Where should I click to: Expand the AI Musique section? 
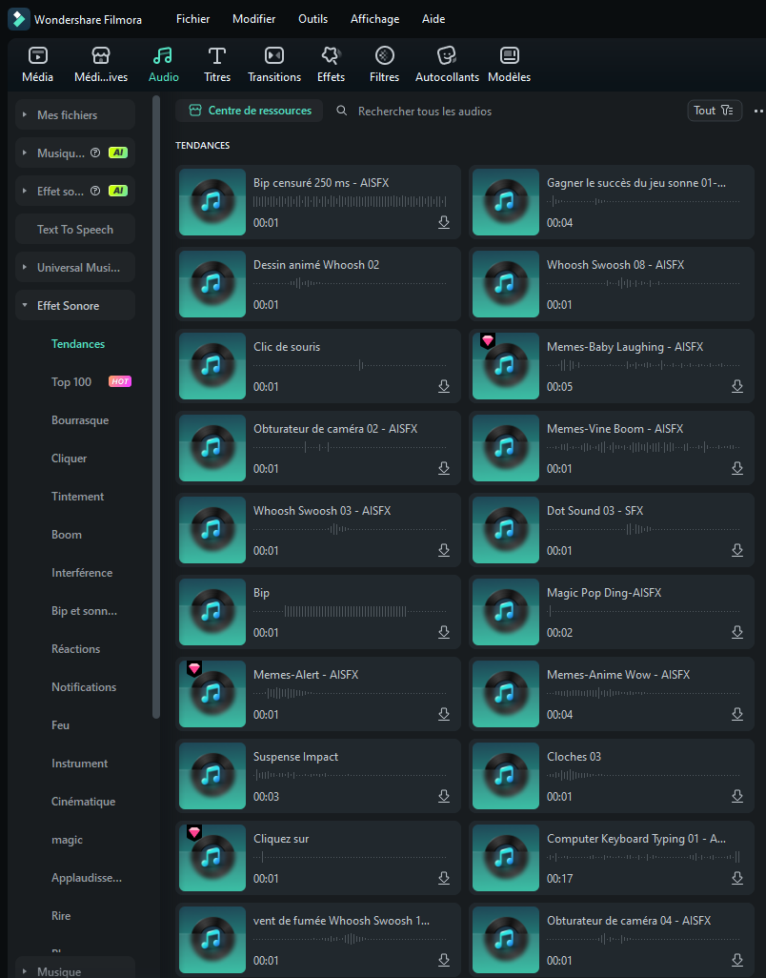[25, 153]
